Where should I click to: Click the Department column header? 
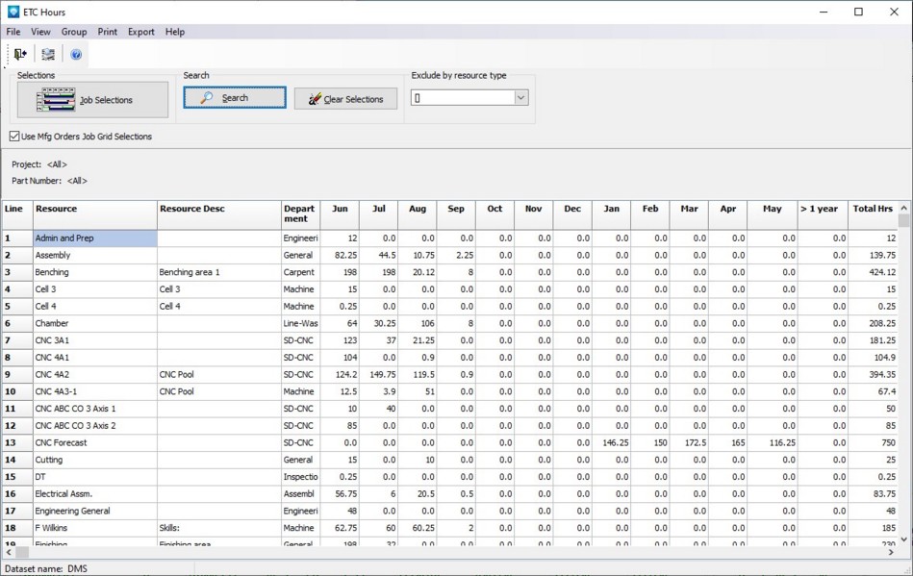tap(299, 213)
